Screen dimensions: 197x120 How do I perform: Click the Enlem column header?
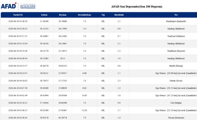coord(44,15)
